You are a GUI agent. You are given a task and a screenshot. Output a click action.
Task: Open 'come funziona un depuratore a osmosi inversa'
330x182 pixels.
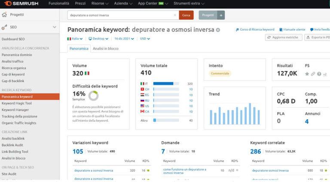click(185, 171)
